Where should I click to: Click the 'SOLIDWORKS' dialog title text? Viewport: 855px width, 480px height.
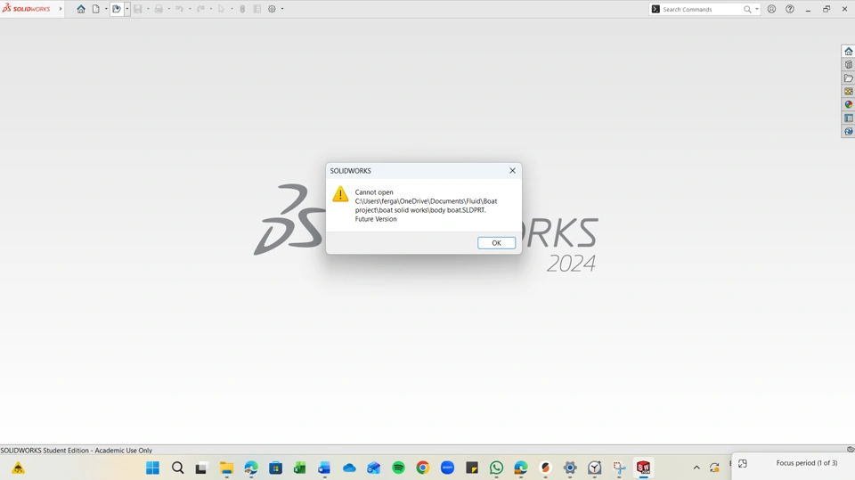[351, 171]
